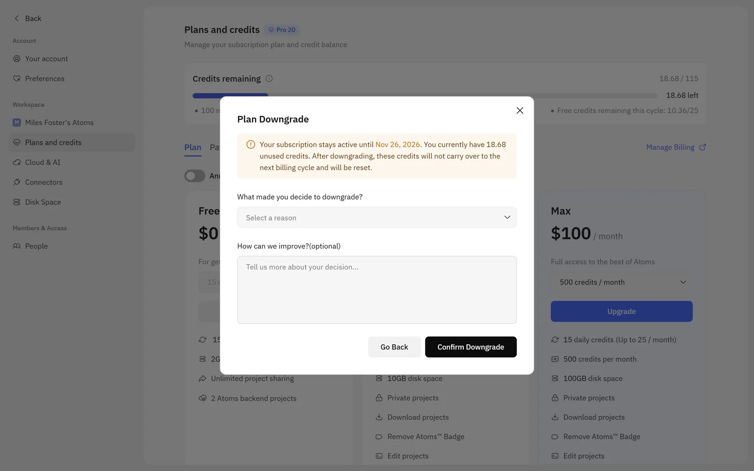Click the Max 15 daily credits refresh icon

[x=555, y=340]
